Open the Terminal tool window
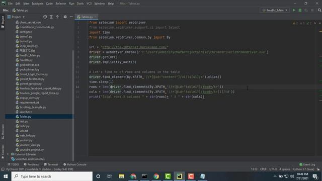The height and width of the screenshot is (181, 322). coord(51,164)
